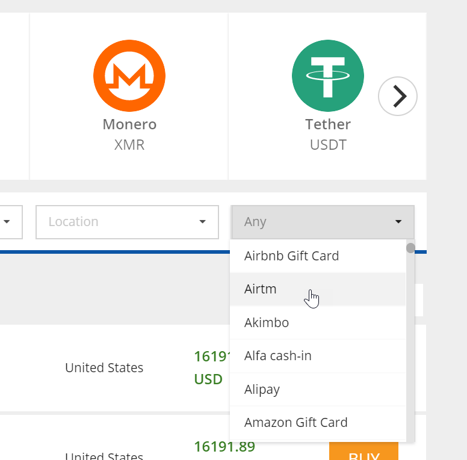Click the Tether coin name text
The height and width of the screenshot is (460, 467).
328,124
